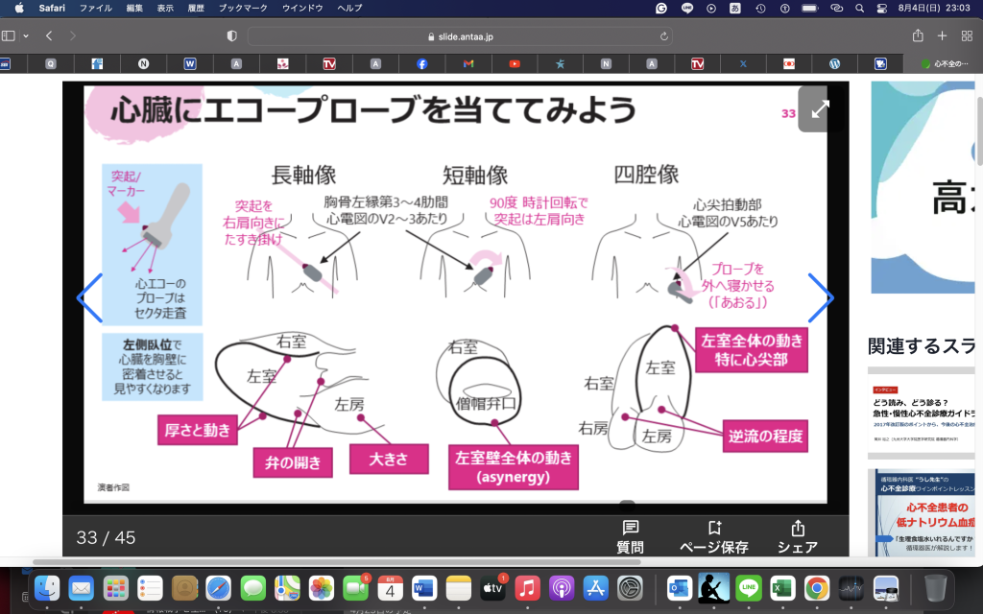The width and height of the screenshot is (983, 614).
Task: Go to next slide with right arrow
Action: [821, 297]
